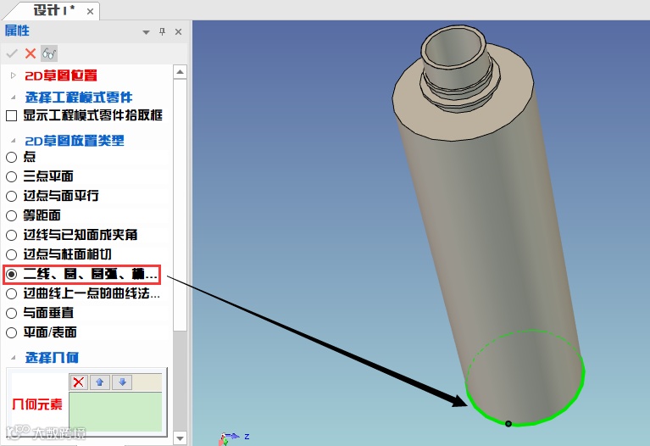650x446 pixels.
Task: Select the 二线、圆、圆弧 option
Action: click(12, 274)
